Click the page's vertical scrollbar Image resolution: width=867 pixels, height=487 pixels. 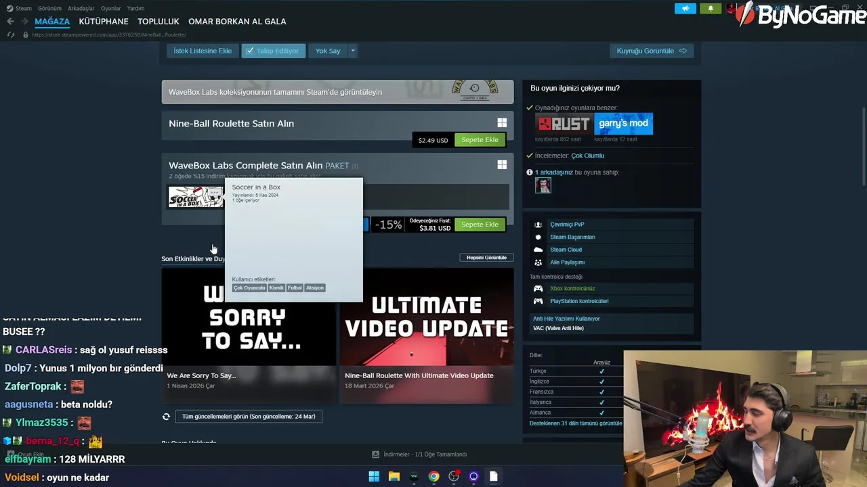(863, 145)
